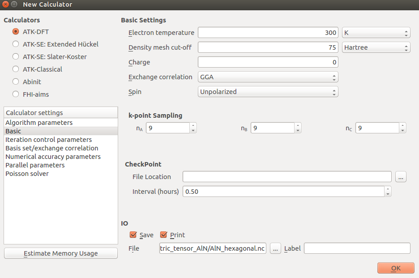Close the New Calculator window
419x278 pixels.
tap(6, 4)
